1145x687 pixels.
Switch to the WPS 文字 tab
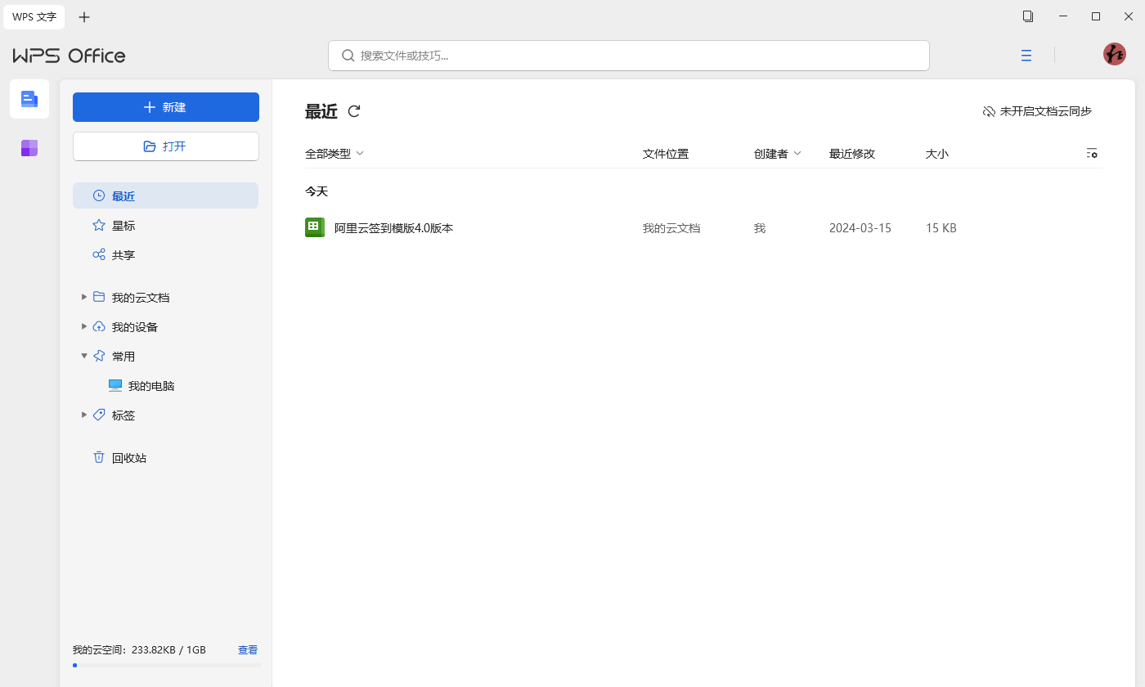(x=34, y=17)
